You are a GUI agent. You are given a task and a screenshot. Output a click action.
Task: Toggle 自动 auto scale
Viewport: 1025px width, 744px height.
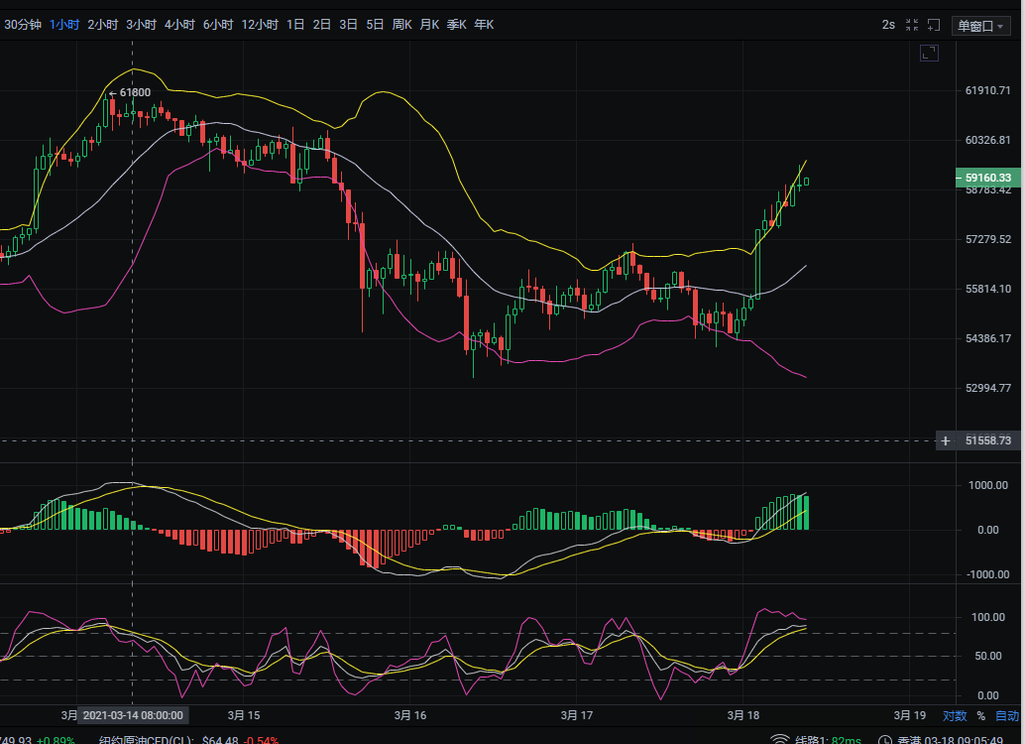pos(1006,715)
